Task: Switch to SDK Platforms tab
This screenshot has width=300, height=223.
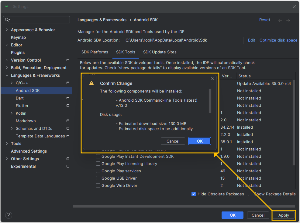Action: point(95,52)
